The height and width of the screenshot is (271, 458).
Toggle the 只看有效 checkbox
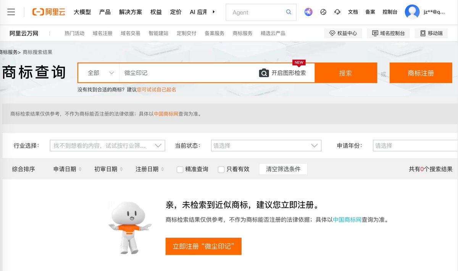pos(221,170)
